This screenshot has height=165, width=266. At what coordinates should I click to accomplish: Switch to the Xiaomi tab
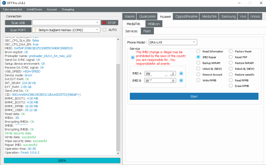click(x=129, y=16)
